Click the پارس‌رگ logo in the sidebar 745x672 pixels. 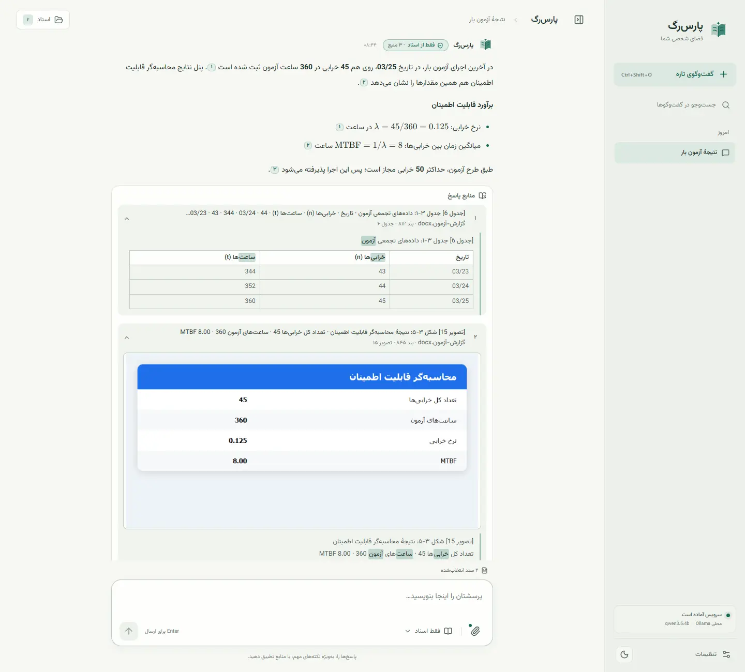[x=718, y=30]
